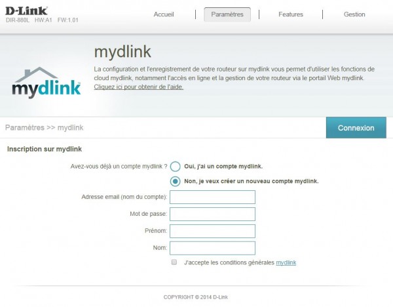Click the D-Link logo

(26, 10)
